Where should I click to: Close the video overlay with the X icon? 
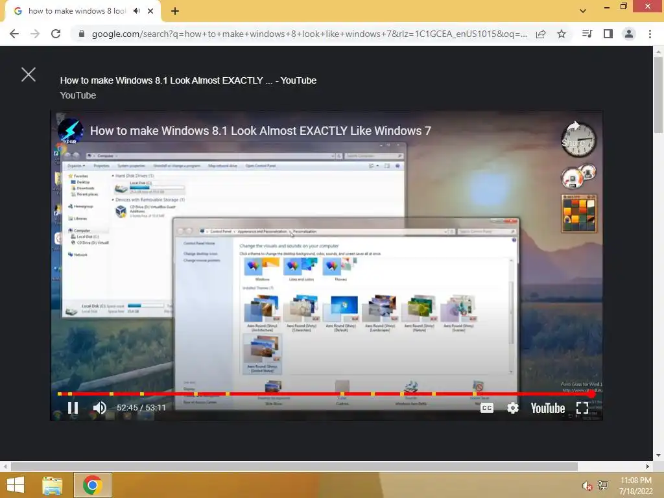click(x=29, y=75)
